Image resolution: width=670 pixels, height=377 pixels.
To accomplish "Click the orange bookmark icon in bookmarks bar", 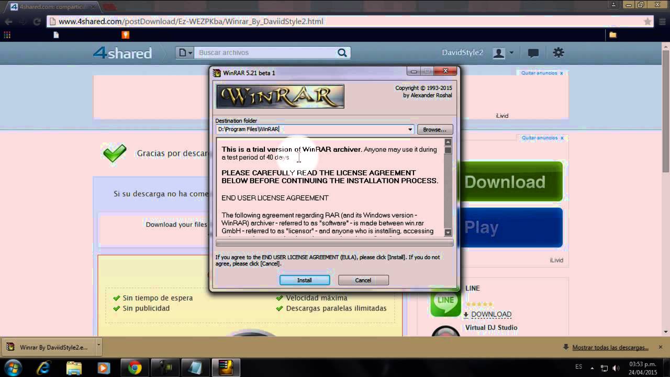I will [125, 35].
